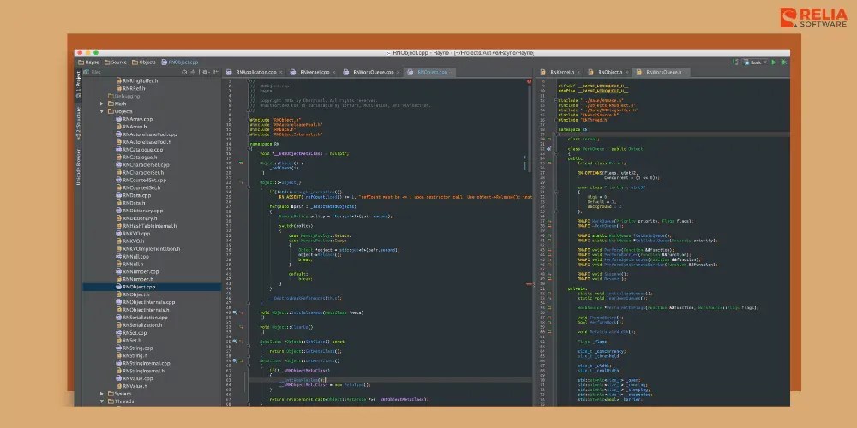Select RNArray.cpp in project tree
857x428 pixels.
click(134, 119)
